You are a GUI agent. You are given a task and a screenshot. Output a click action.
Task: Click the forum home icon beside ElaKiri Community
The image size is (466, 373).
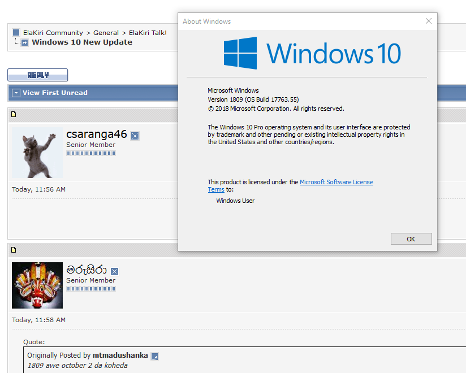pos(16,32)
